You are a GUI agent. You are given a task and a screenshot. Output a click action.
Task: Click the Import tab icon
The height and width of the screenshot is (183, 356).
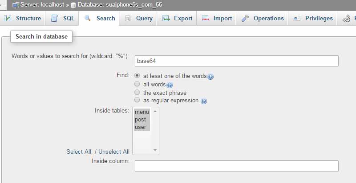click(x=206, y=19)
